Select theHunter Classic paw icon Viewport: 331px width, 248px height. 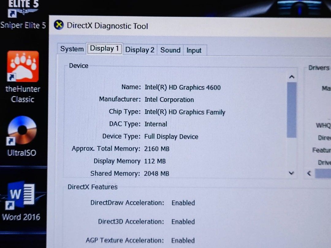point(23,66)
